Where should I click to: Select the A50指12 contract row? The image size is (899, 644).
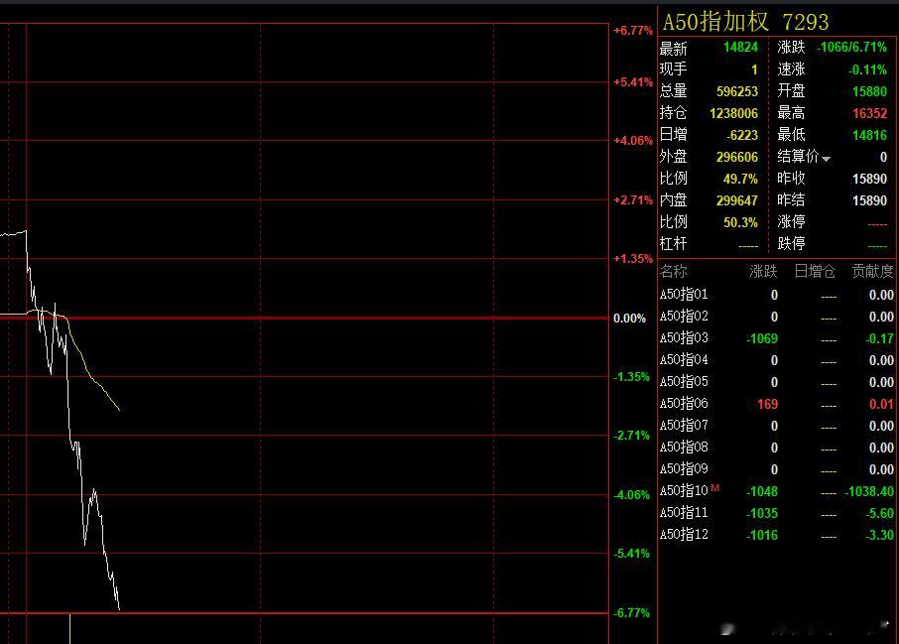click(776, 535)
